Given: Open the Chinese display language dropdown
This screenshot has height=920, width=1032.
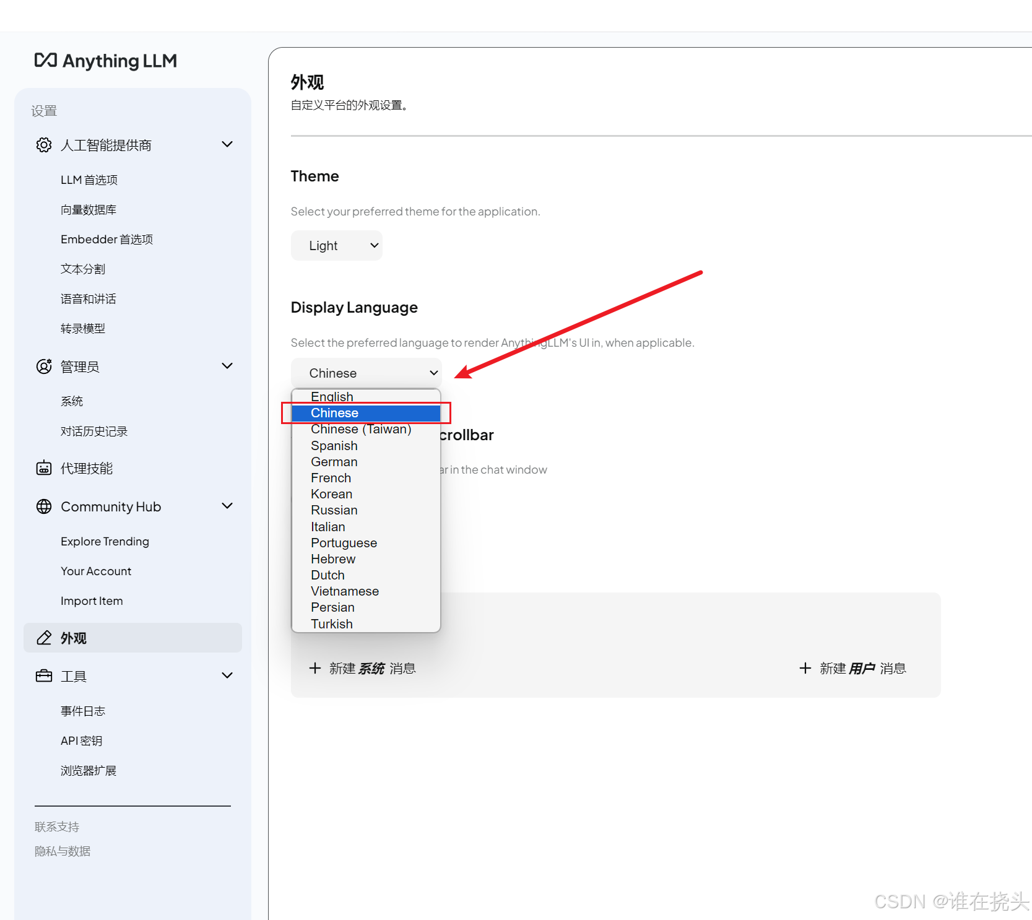Looking at the screenshot, I should pyautogui.click(x=366, y=373).
